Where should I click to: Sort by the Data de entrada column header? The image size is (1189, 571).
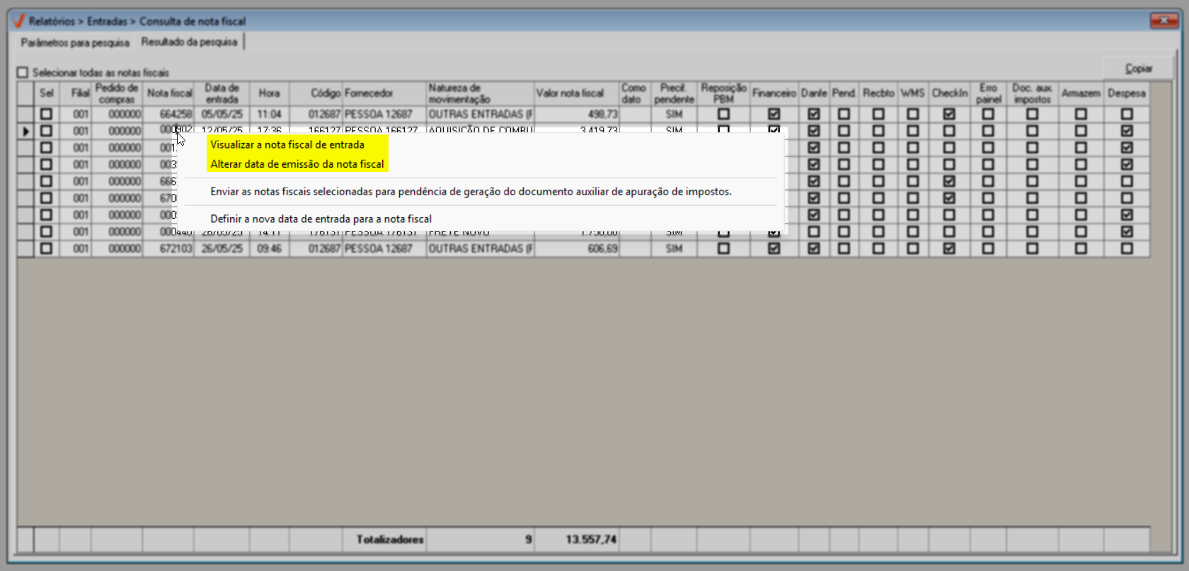click(222, 93)
